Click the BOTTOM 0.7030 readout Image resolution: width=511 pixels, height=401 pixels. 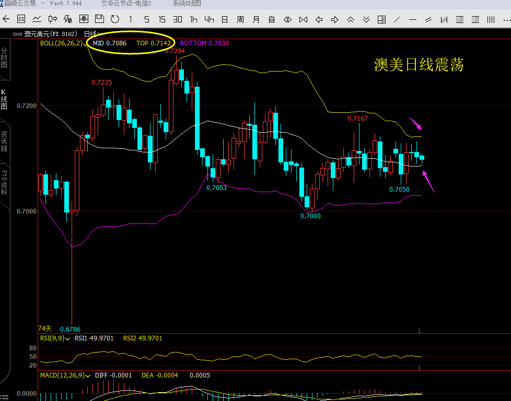click(204, 43)
